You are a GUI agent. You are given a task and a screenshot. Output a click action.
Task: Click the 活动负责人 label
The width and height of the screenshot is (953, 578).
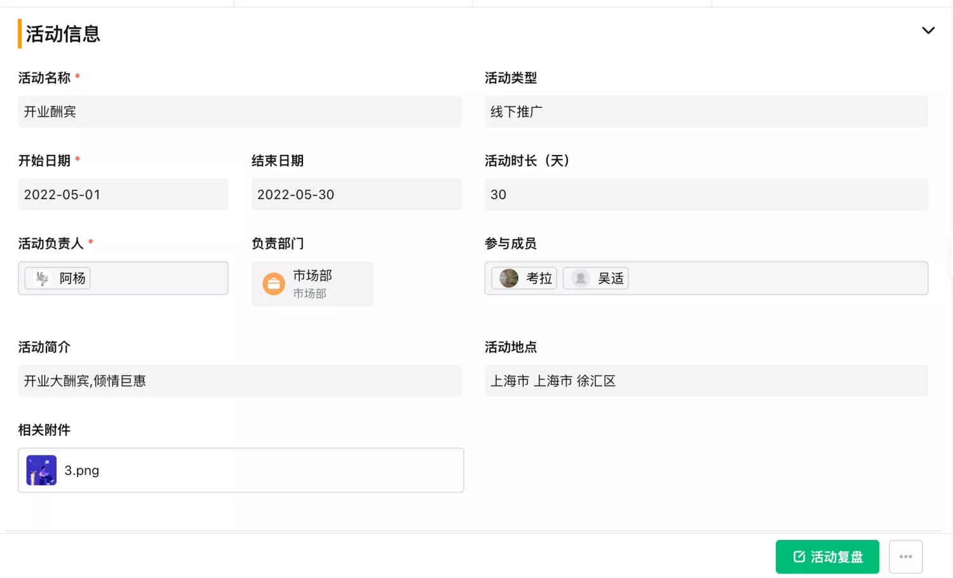pos(51,244)
